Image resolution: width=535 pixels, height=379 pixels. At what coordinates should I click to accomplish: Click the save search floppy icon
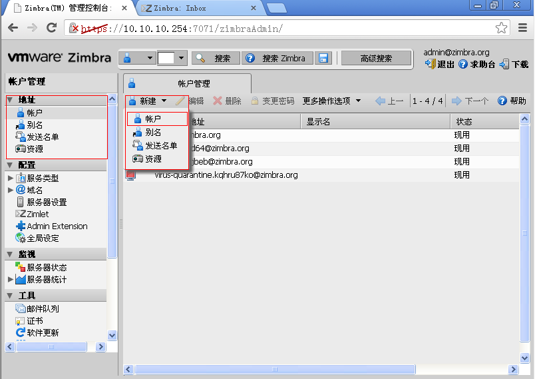[x=323, y=59]
